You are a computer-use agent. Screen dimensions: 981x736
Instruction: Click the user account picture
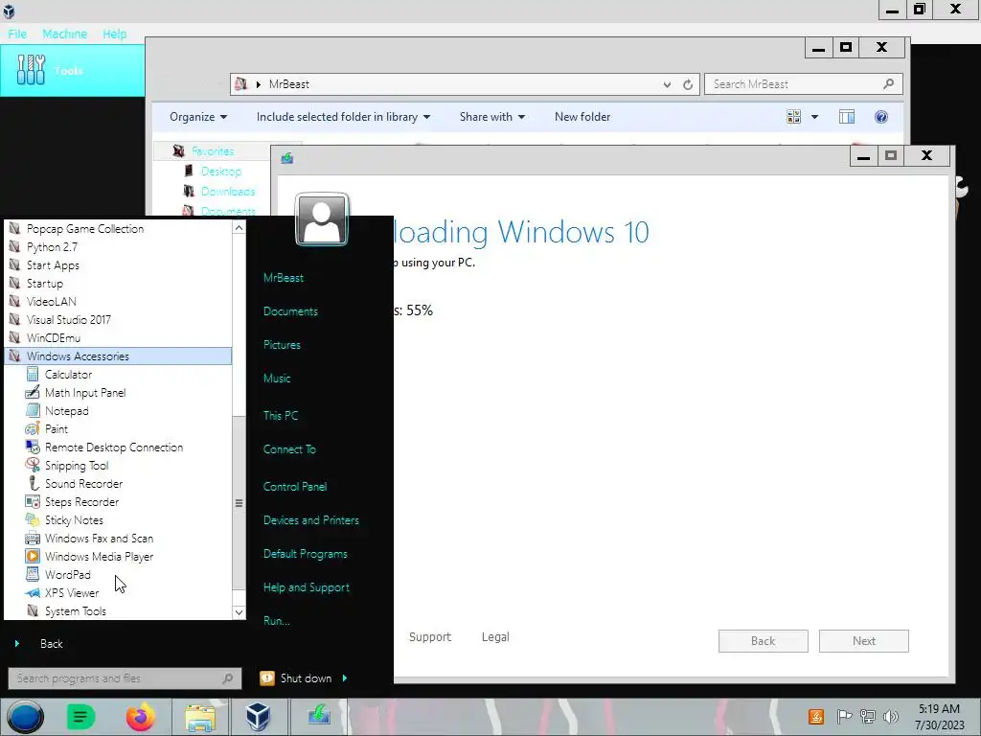322,219
